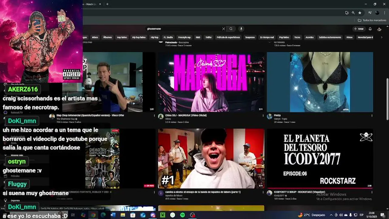Click the magnifier search button
Image resolution: width=389 pixels, height=219 pixels.
231,29
